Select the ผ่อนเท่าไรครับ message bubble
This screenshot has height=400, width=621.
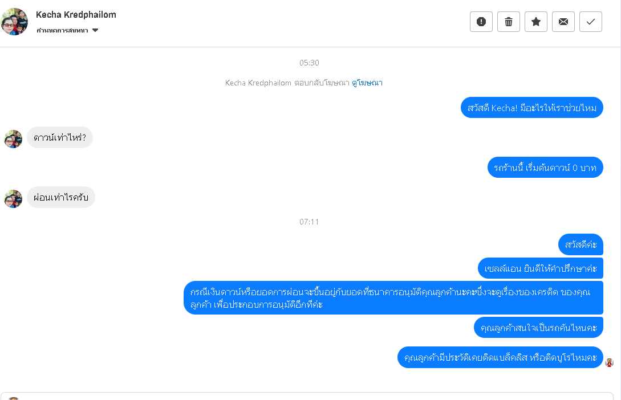(61, 197)
